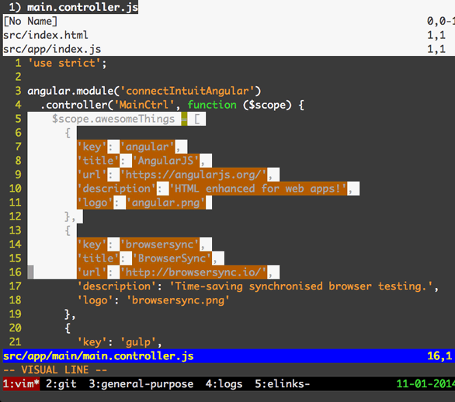Open the elinks tmux window
The image size is (455, 402).
[283, 383]
